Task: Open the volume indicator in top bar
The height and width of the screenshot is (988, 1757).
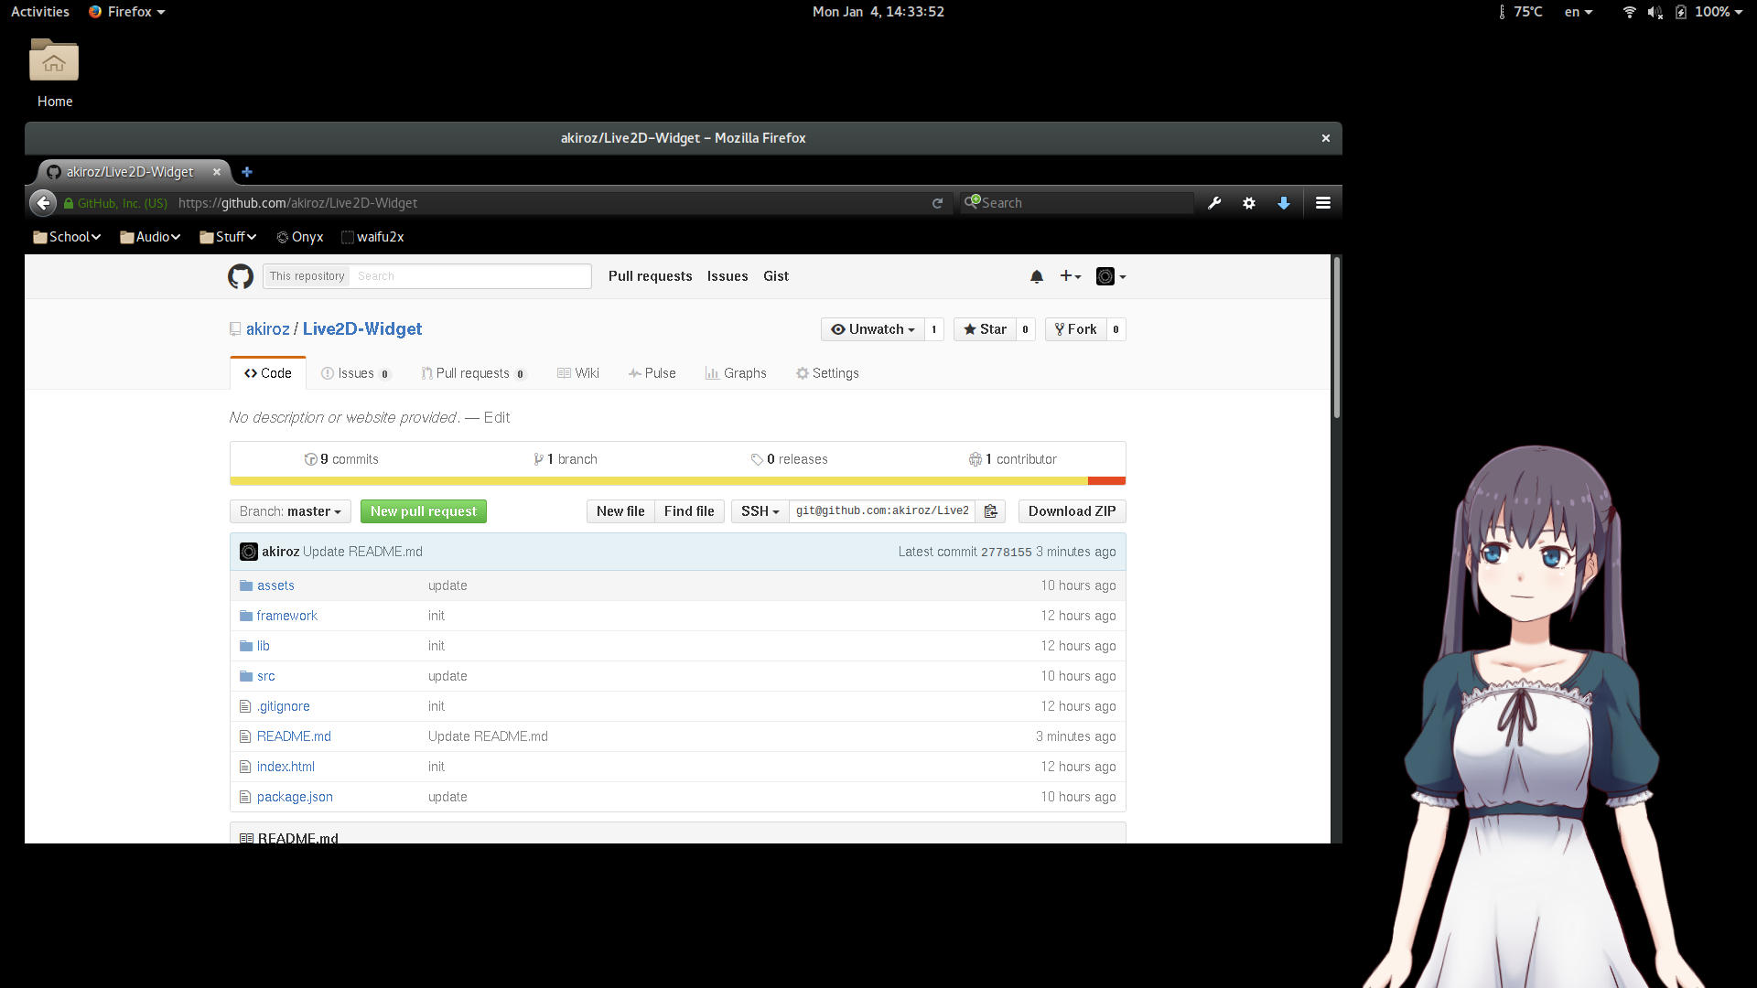Action: pyautogui.click(x=1655, y=12)
